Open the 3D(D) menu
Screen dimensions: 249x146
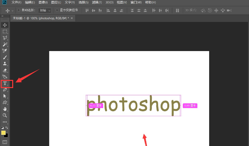(109, 2)
